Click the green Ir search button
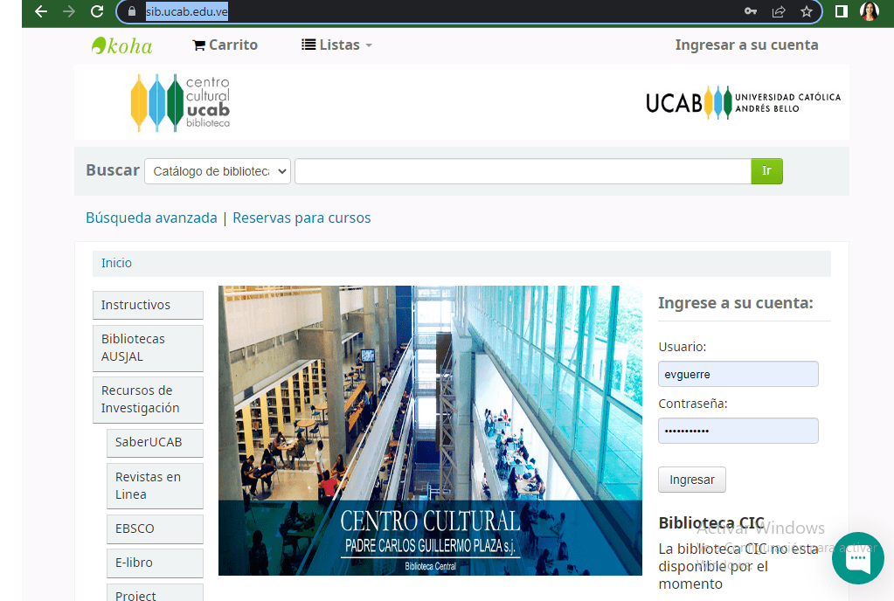Screen dimensions: 894x601 [x=767, y=171]
